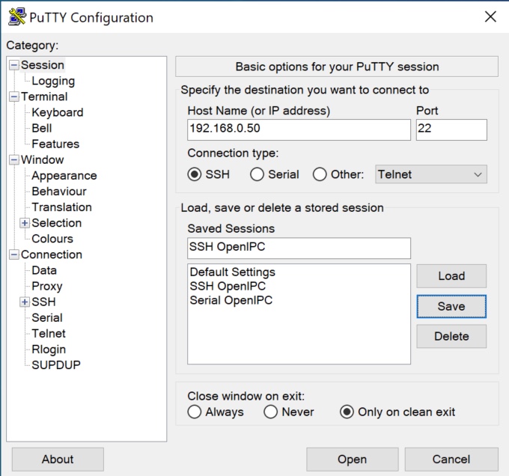Open the Telnet protocol dropdown
The image size is (509, 476).
[430, 174]
